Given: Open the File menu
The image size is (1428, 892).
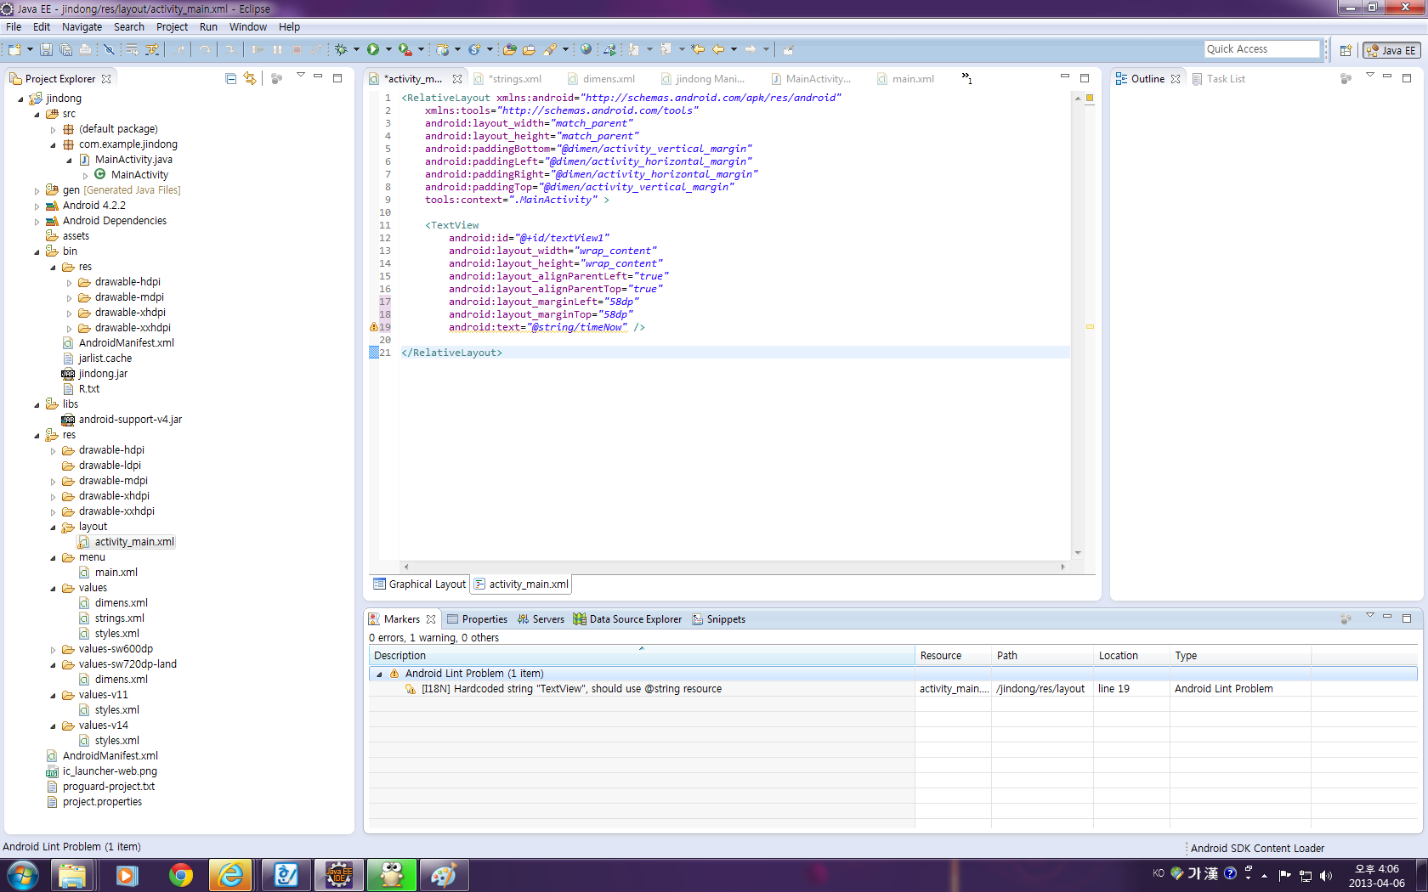Looking at the screenshot, I should [x=14, y=27].
